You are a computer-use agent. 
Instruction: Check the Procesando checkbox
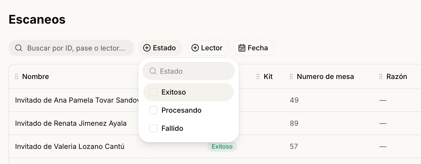click(153, 110)
